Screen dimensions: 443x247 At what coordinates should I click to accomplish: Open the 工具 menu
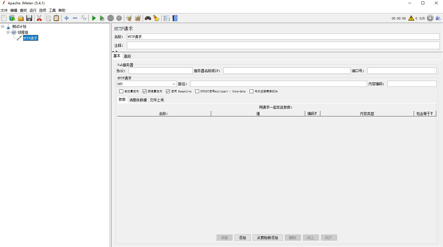(52, 10)
